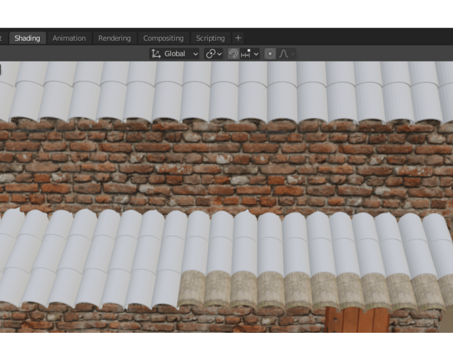Expand the proportional falloff dropdown arrow
This screenshot has height=362, width=453.
tap(292, 54)
